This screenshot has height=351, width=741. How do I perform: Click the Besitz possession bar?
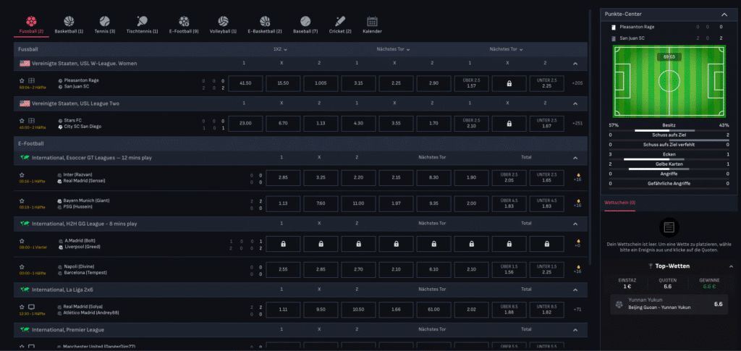coord(669,130)
